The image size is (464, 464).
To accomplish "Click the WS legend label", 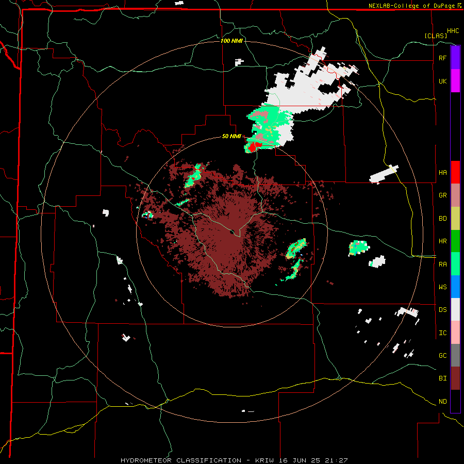I will [442, 287].
